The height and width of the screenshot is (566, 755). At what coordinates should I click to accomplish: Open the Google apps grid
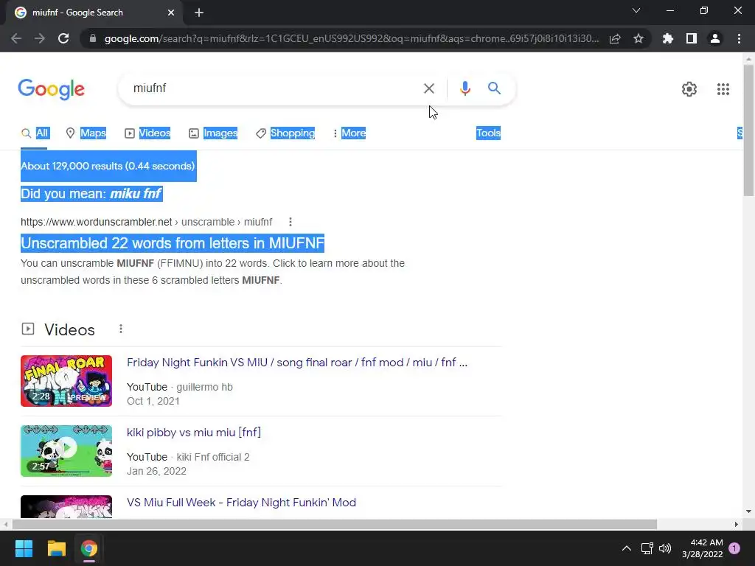(x=723, y=89)
